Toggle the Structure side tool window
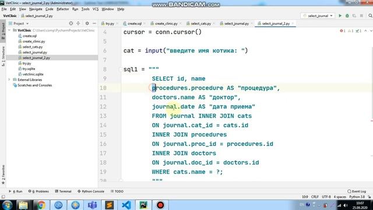The height and width of the screenshot is (210, 373). pos(3,57)
